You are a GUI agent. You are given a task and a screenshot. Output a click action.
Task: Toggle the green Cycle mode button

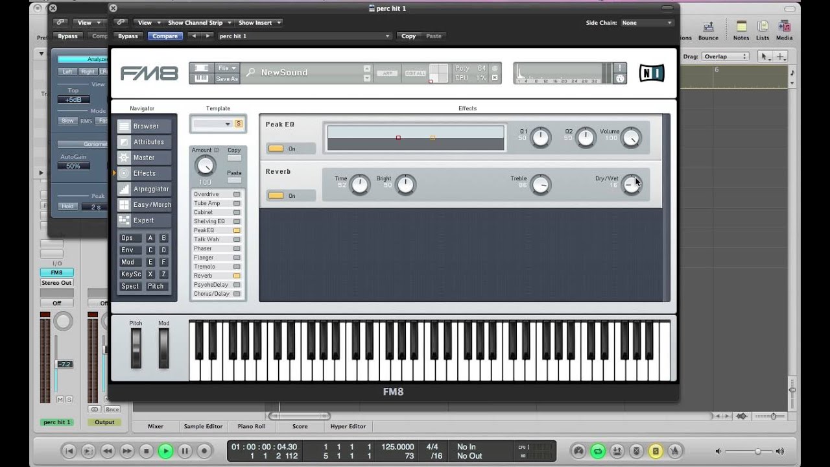[x=598, y=451]
